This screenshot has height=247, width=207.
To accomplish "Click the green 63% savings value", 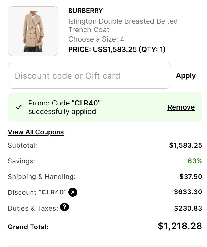I will (195, 161).
